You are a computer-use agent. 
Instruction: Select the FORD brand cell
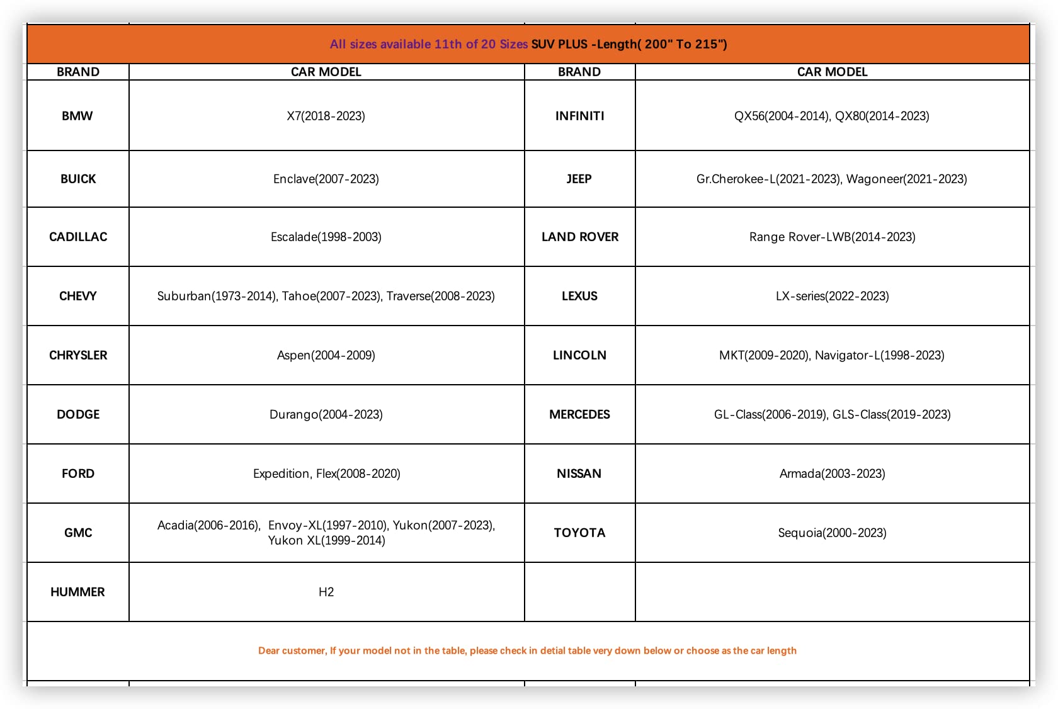coord(78,474)
